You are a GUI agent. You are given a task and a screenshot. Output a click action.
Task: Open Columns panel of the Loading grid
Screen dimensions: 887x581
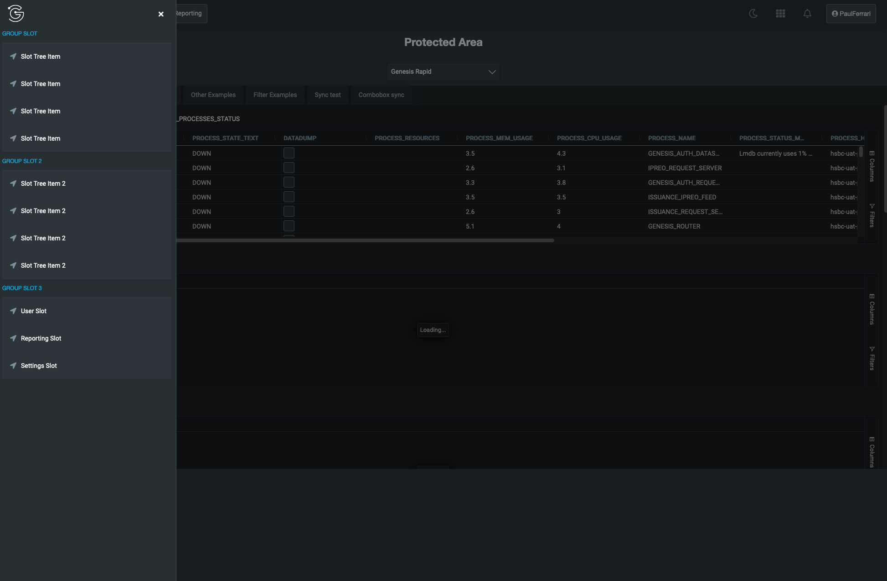click(872, 310)
